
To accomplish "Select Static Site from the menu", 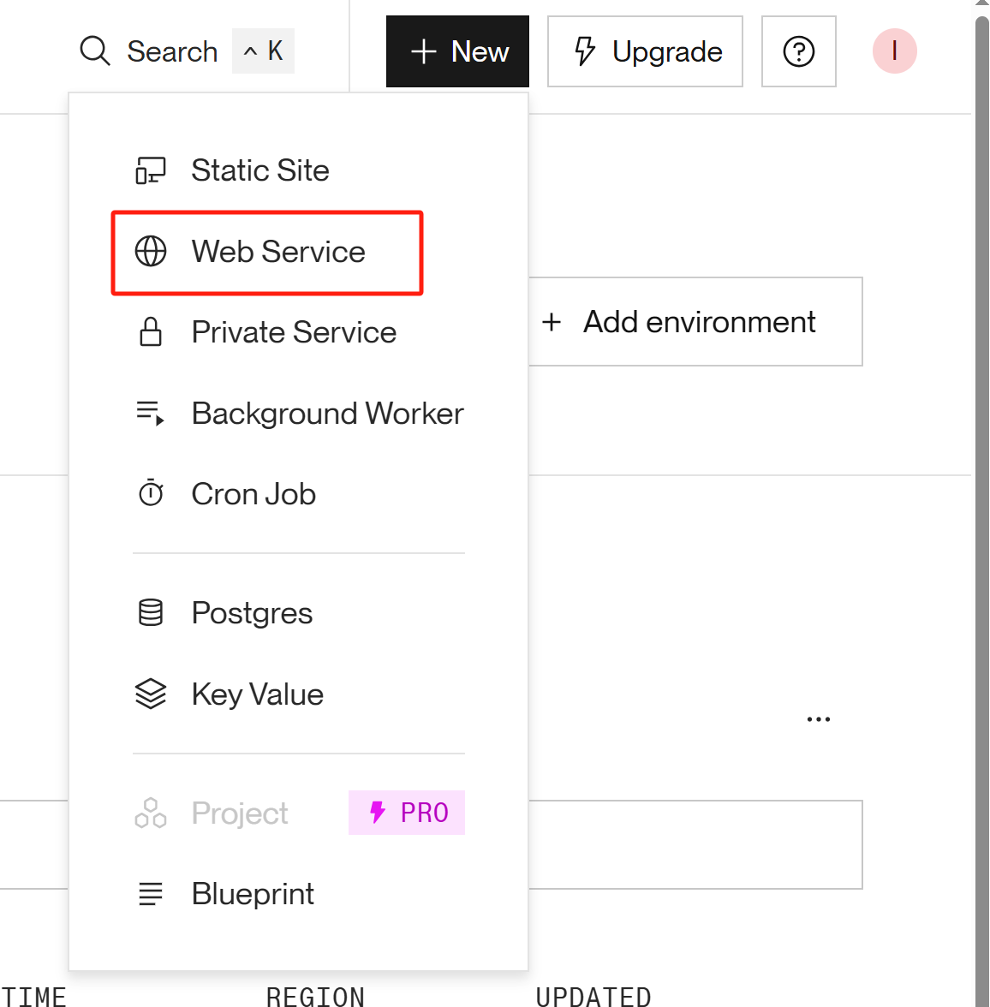I will [299, 170].
